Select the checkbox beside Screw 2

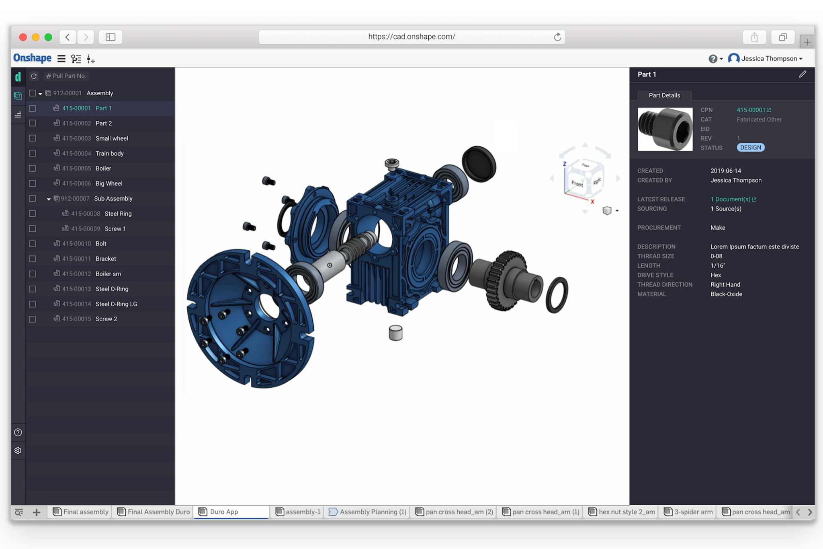pyautogui.click(x=33, y=319)
